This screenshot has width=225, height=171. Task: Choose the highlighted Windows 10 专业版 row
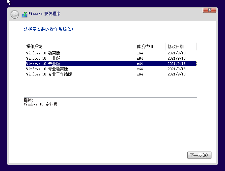click(43, 64)
